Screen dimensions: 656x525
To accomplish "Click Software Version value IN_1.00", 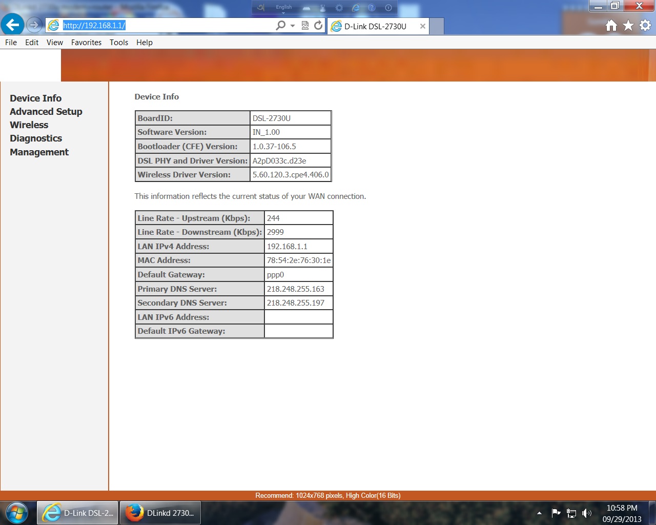I will (266, 132).
